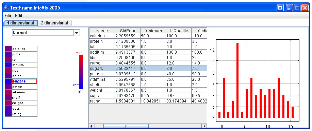312x131 pixels.
Task: Select potass in the variable list
Action: click(x=24, y=87)
